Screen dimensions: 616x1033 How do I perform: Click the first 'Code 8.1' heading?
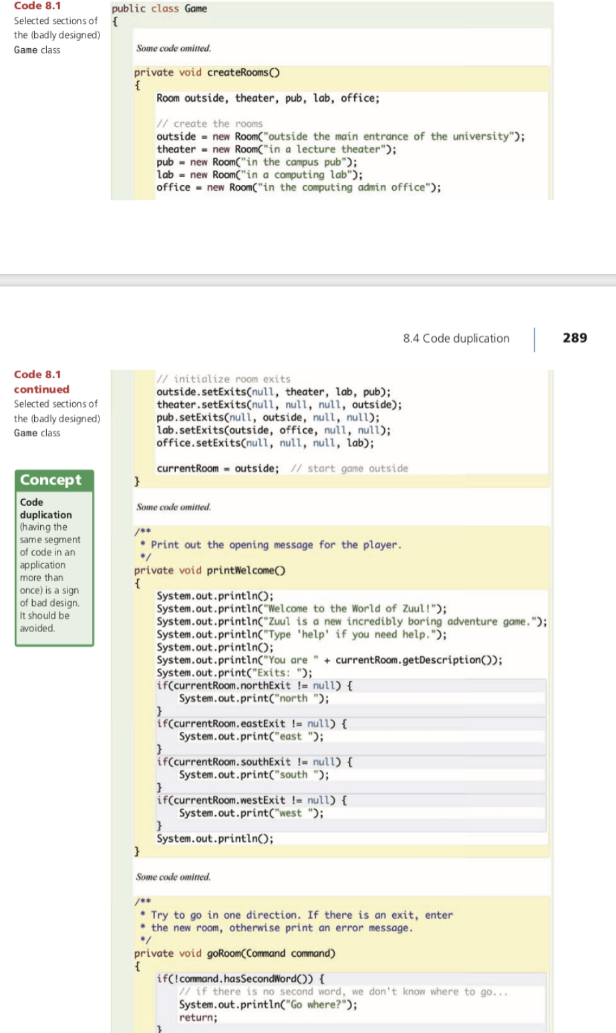(37, 6)
